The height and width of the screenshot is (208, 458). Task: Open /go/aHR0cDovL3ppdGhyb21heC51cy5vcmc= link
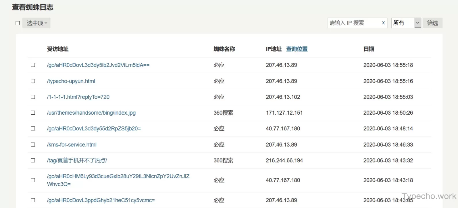click(x=101, y=200)
